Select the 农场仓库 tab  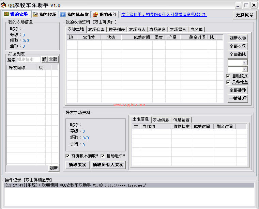tap(96, 30)
